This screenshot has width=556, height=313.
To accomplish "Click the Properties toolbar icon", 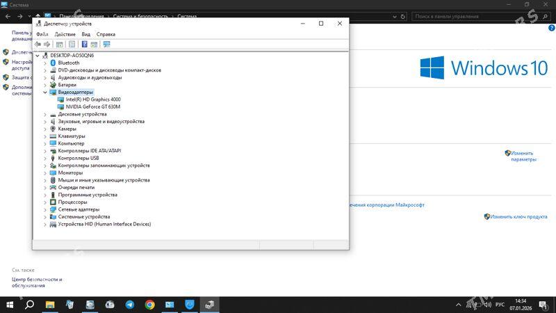I will 72,45.
